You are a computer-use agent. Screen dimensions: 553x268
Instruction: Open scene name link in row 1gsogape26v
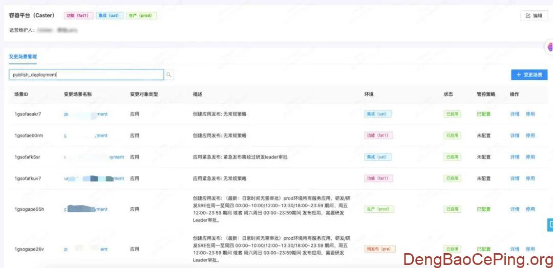(86, 249)
